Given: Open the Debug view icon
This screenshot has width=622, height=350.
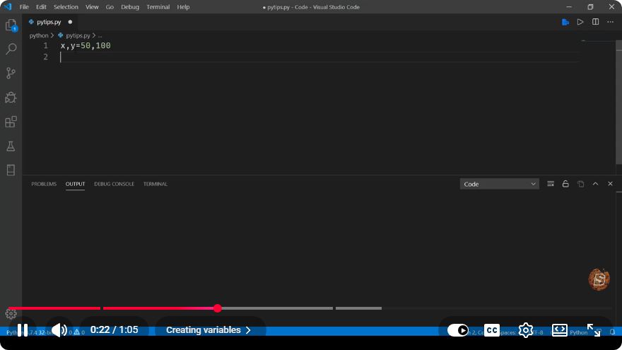Looking at the screenshot, I should 11,98.
